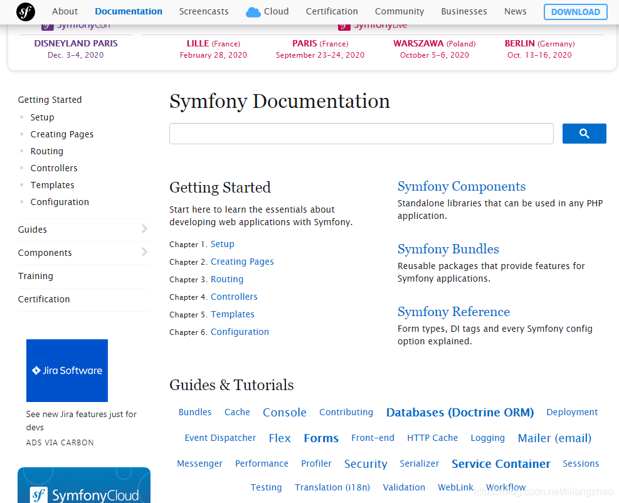Click inside the documentation search field
Screen dimensions: 619x503
(x=361, y=133)
